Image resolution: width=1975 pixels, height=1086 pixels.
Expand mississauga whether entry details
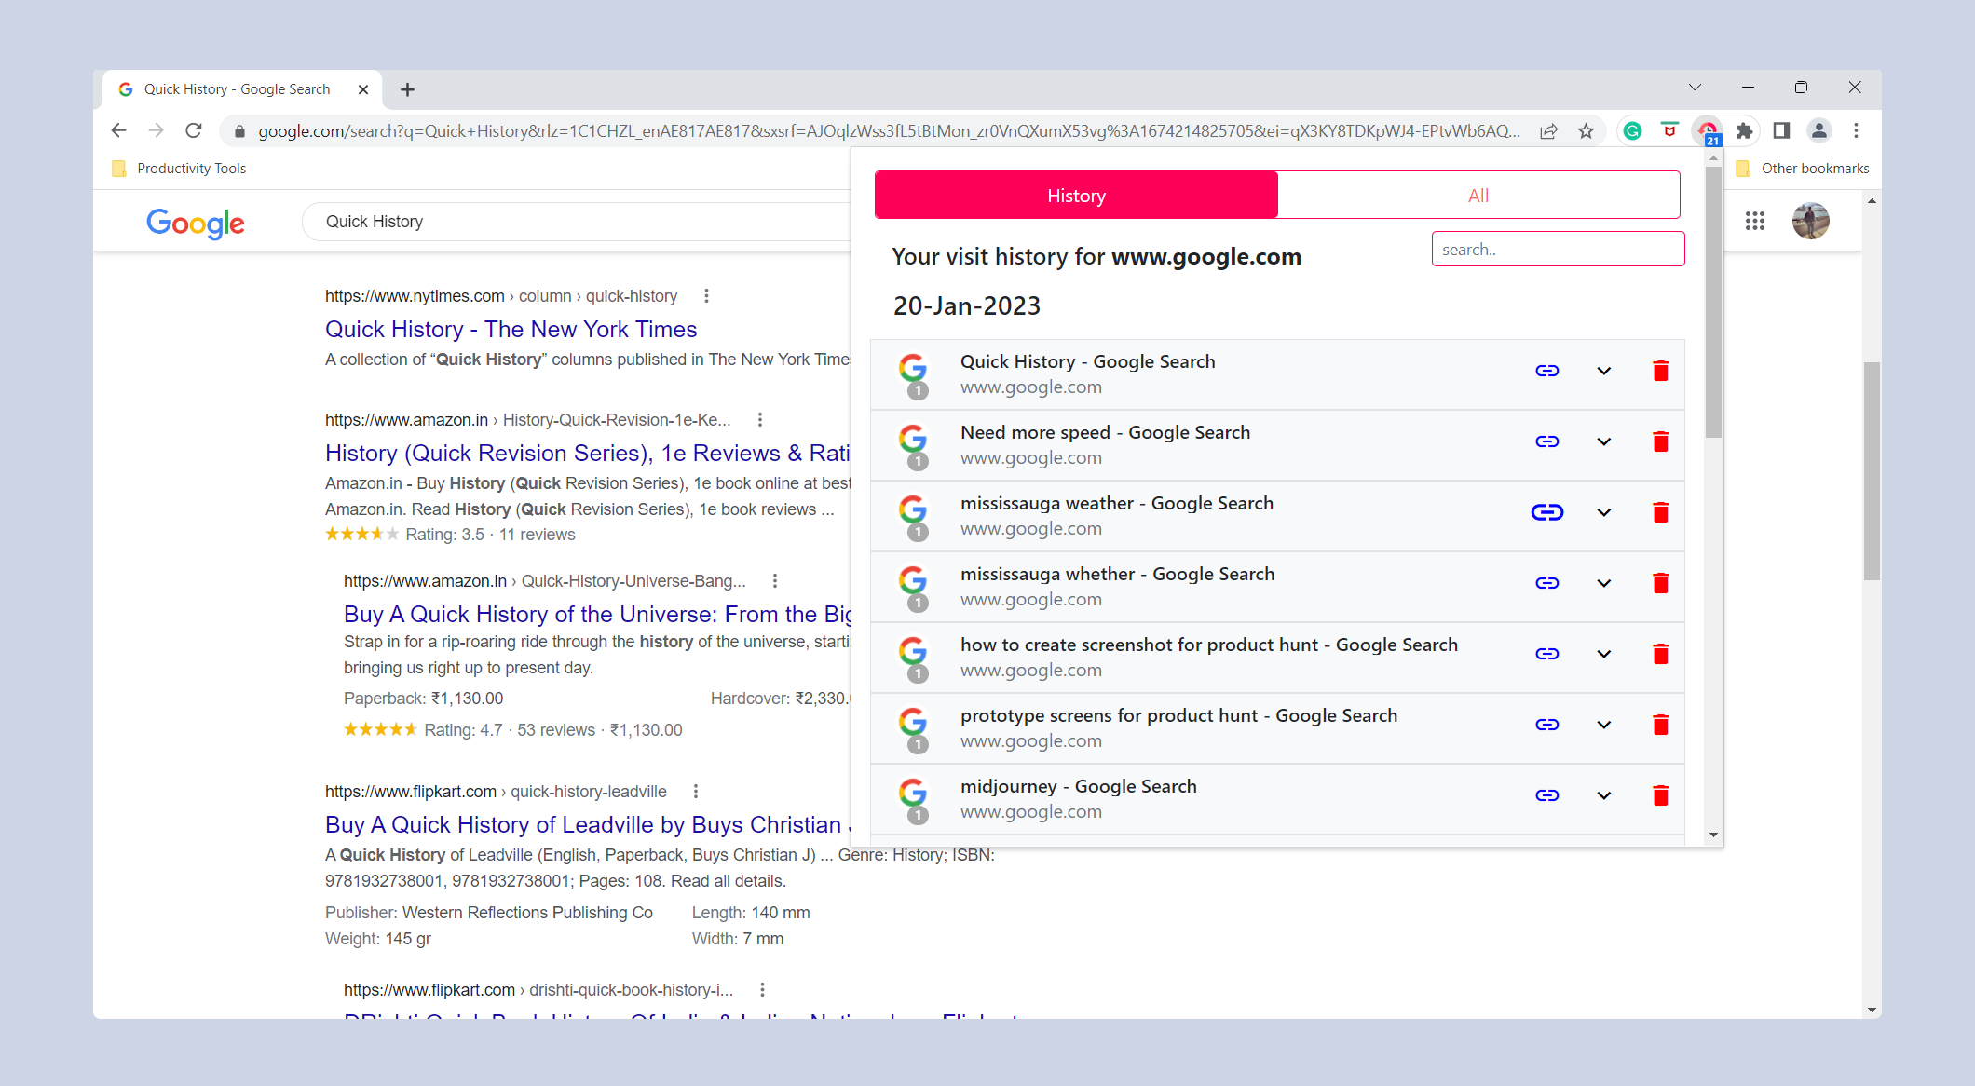tap(1603, 583)
